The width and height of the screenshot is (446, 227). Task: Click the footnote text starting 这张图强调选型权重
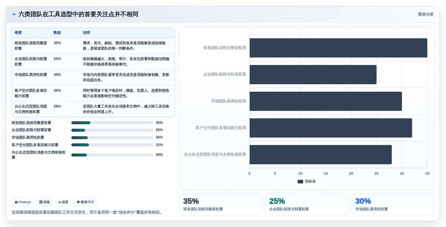point(87,212)
